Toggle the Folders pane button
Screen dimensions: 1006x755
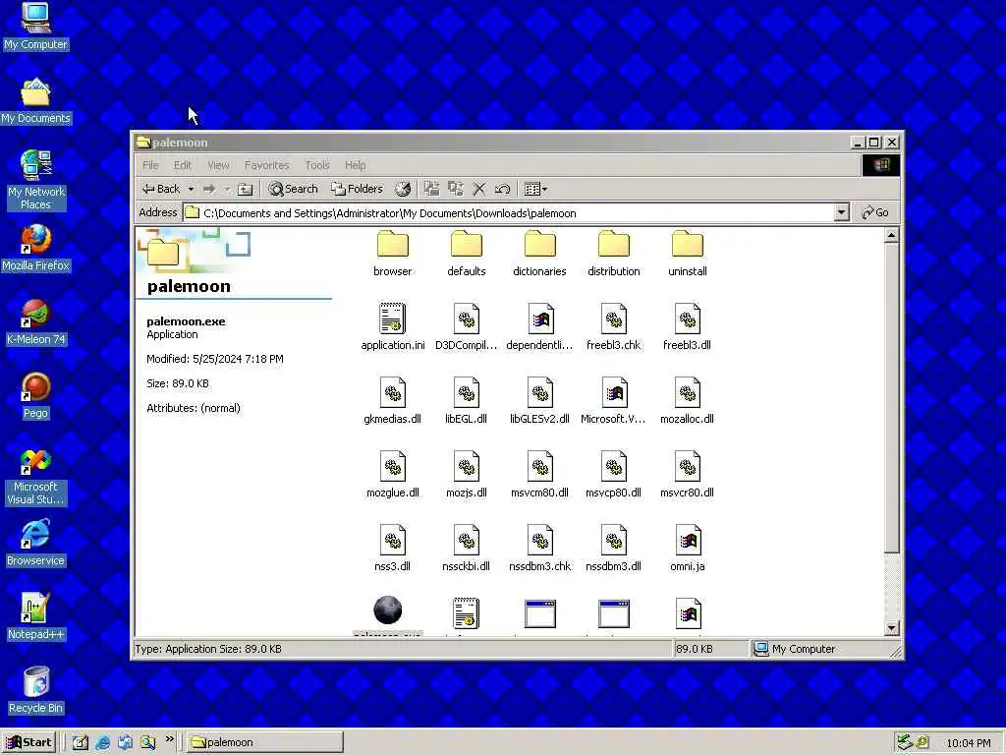pyautogui.click(x=357, y=189)
